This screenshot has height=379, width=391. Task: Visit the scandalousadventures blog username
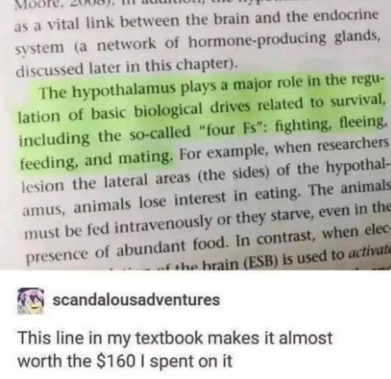click(136, 300)
